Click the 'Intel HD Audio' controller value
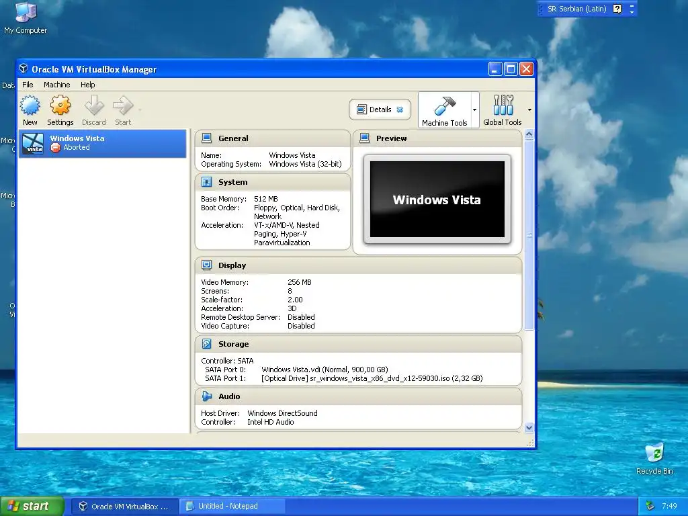 pyautogui.click(x=270, y=422)
